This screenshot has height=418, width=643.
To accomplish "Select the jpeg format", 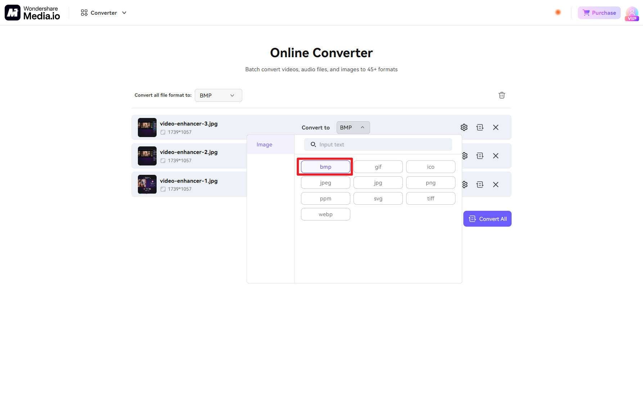I will 325,183.
